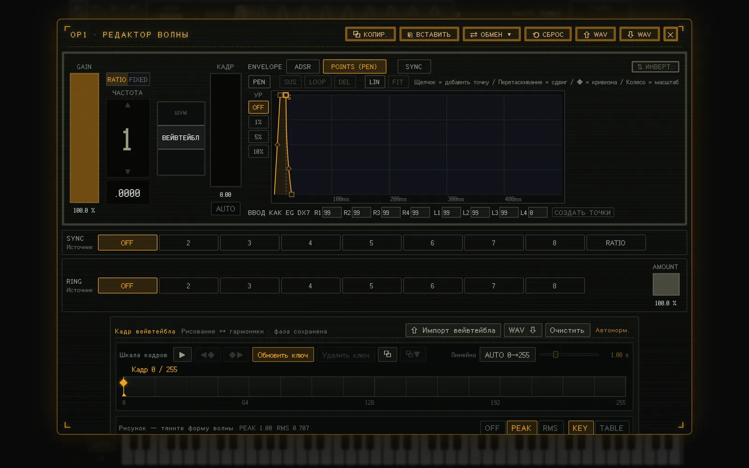This screenshot has width=749, height=468.
Task: Open the paste frame dropdown arrow
Action: pyautogui.click(x=413, y=354)
